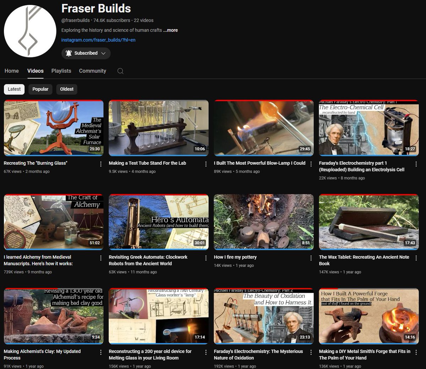Go to the Community tab

click(x=93, y=71)
